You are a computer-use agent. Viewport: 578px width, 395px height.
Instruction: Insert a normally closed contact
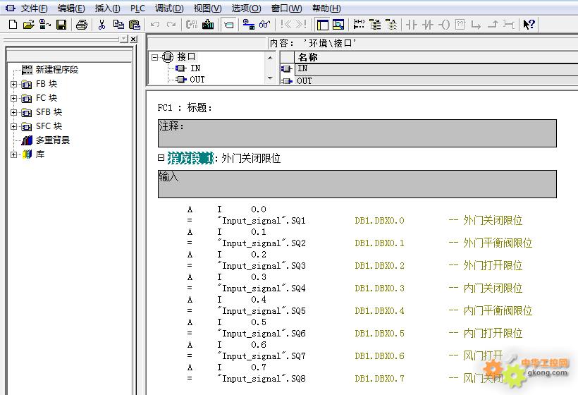[428, 25]
